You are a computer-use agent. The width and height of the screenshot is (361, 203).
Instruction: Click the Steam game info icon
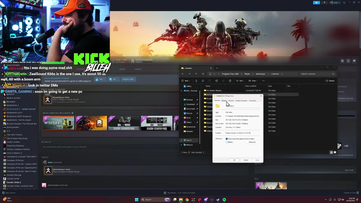(348, 61)
